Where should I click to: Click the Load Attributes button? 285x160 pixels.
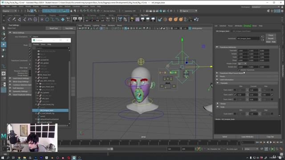[x=248, y=137]
